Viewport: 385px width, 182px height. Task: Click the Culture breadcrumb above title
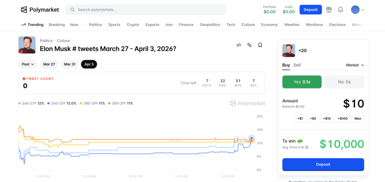point(64,41)
